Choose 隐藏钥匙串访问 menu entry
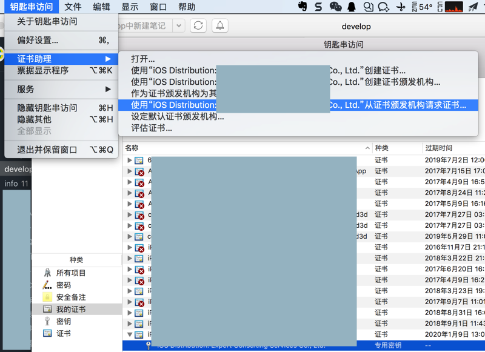The height and width of the screenshot is (352, 485). (x=61, y=108)
